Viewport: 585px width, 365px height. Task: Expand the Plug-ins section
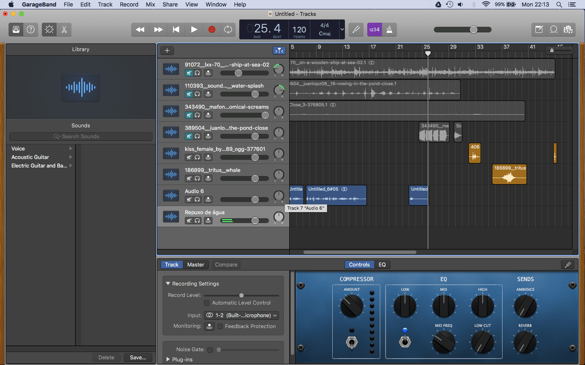click(x=168, y=359)
